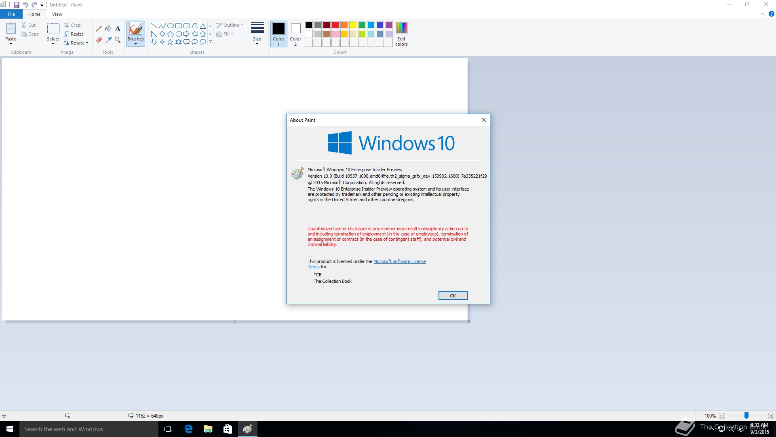Switch to the View ribbon tab
The width and height of the screenshot is (776, 437).
click(57, 14)
